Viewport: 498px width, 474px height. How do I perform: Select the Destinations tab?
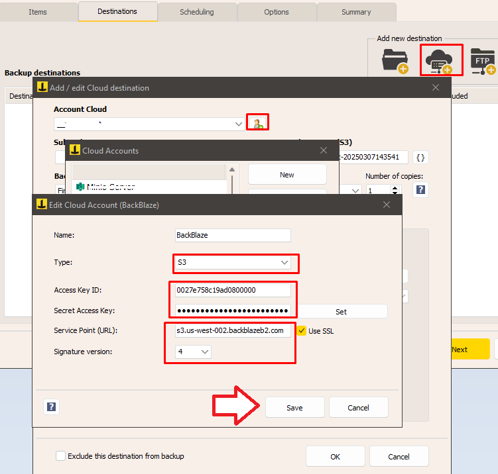[117, 11]
